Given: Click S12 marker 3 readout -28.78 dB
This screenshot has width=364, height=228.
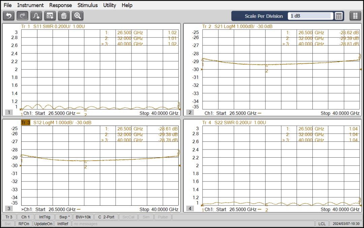Looking at the screenshot, I should (168, 140).
